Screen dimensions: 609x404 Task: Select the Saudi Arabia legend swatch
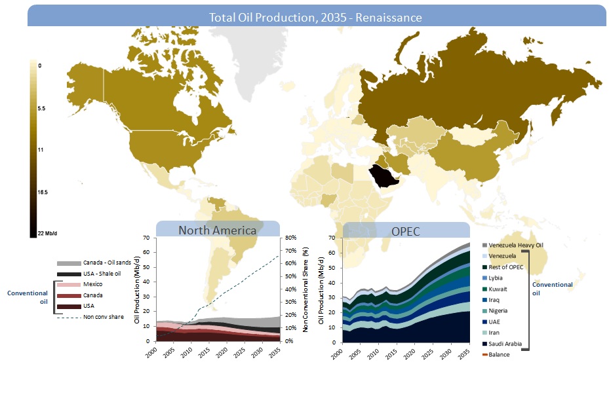tap(484, 343)
